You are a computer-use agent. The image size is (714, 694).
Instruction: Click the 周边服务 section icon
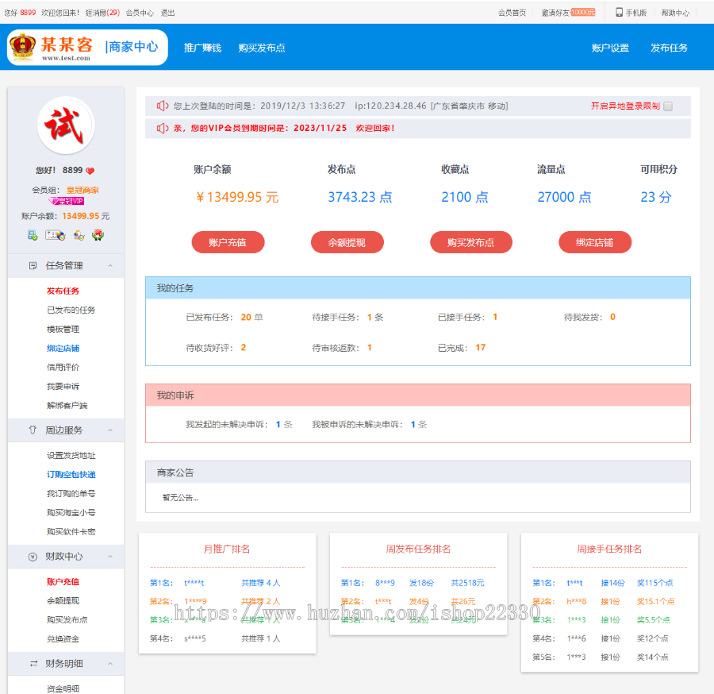coord(33,430)
